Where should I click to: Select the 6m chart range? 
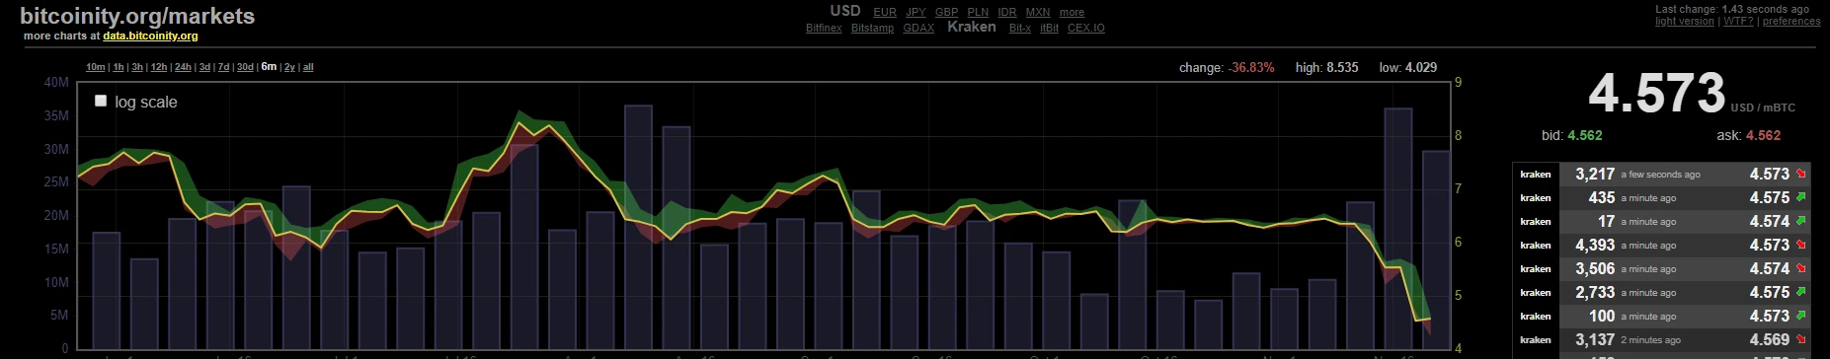[269, 67]
